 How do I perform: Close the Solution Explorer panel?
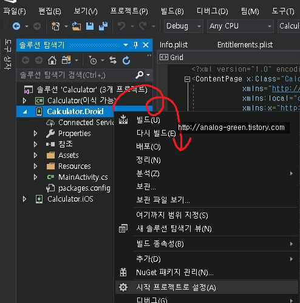coord(146,45)
